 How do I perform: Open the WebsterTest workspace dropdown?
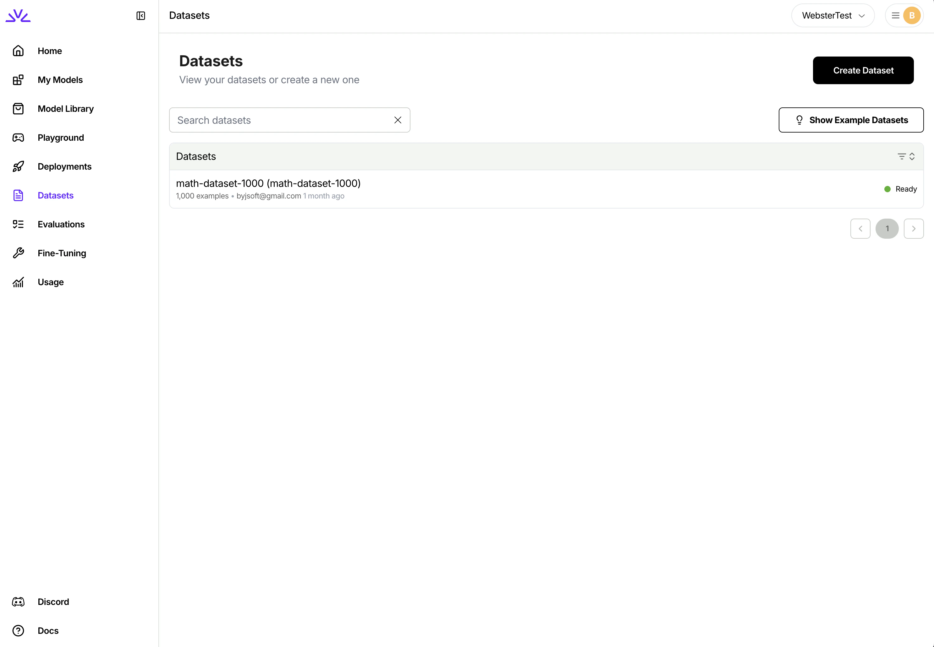(832, 15)
